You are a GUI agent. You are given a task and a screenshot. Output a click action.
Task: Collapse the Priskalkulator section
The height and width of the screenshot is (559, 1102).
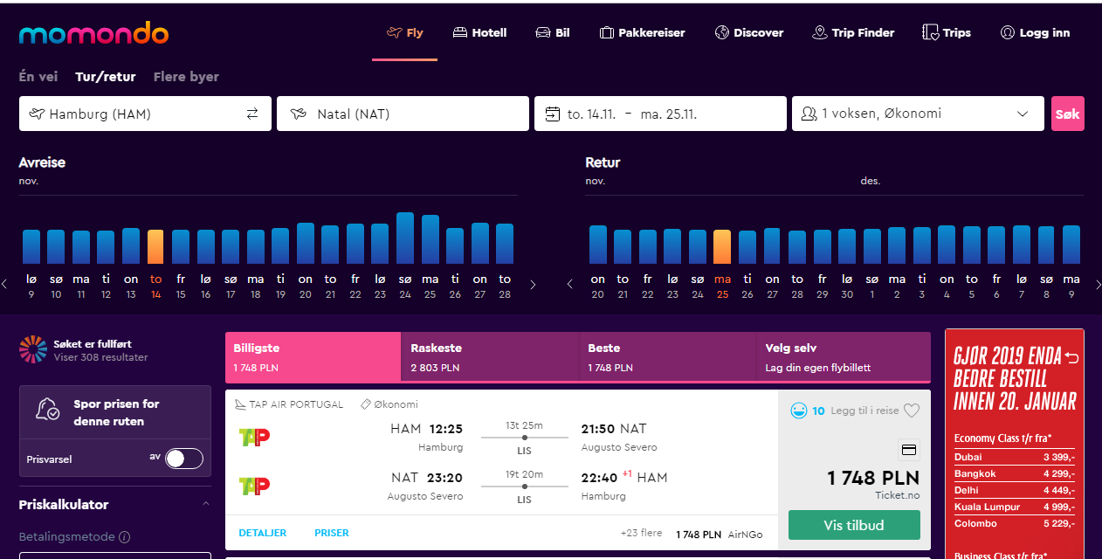206,504
